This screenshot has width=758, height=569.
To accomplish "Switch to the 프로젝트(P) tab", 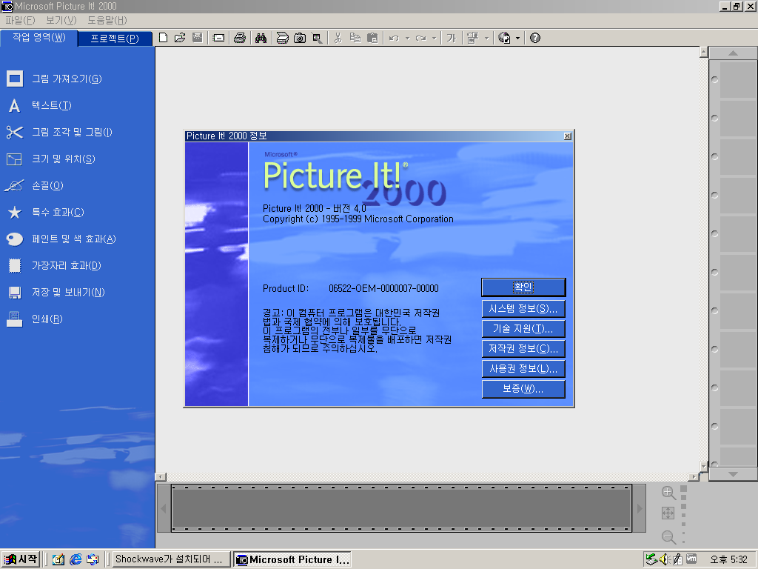I will pos(115,39).
